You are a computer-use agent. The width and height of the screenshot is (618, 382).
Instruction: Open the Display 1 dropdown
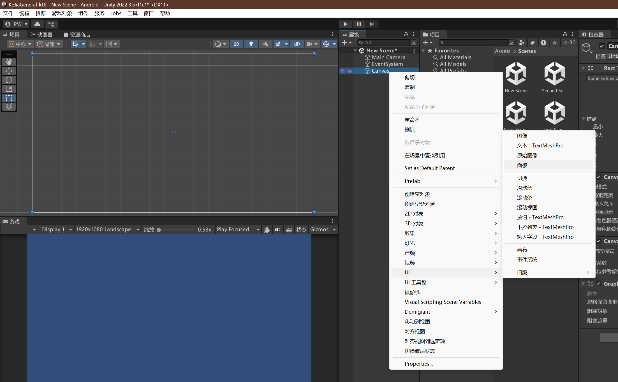56,230
